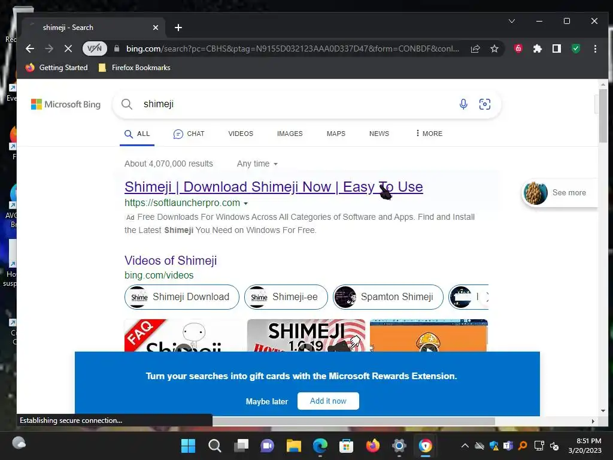Switch to the NEWS tab

(x=379, y=134)
